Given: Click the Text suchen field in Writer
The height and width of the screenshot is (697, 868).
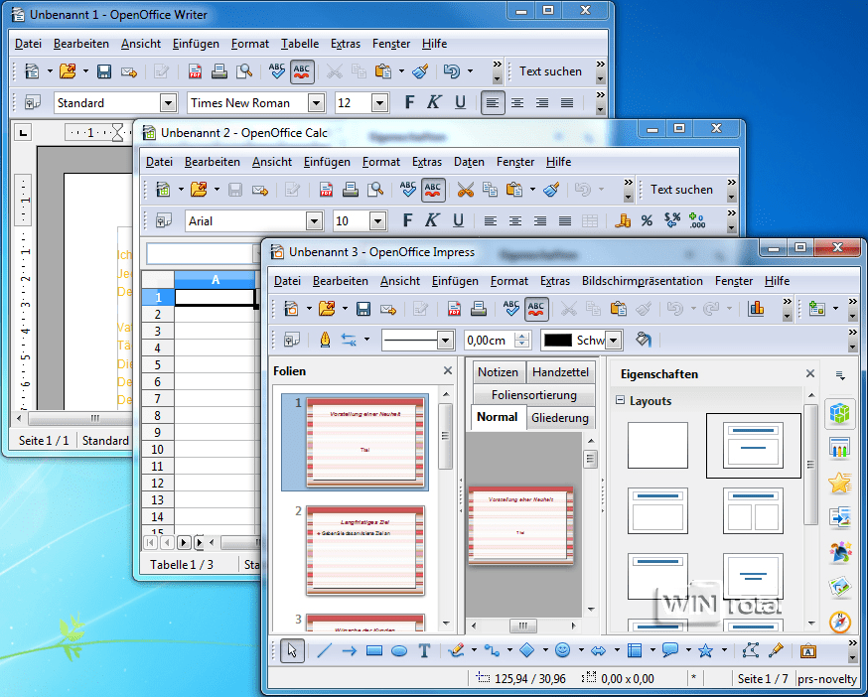Looking at the screenshot, I should [x=550, y=71].
